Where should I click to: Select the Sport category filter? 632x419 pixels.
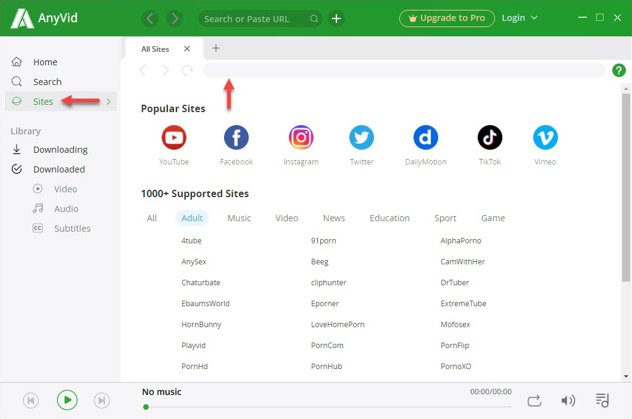tap(446, 218)
